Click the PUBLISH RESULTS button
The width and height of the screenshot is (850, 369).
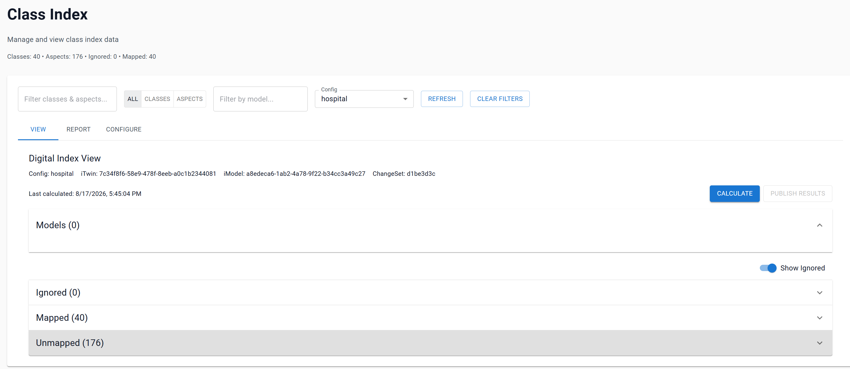[798, 193]
